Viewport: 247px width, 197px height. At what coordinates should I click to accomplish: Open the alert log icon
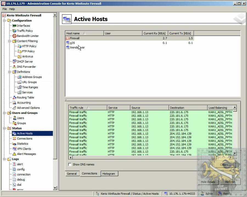click(14, 164)
